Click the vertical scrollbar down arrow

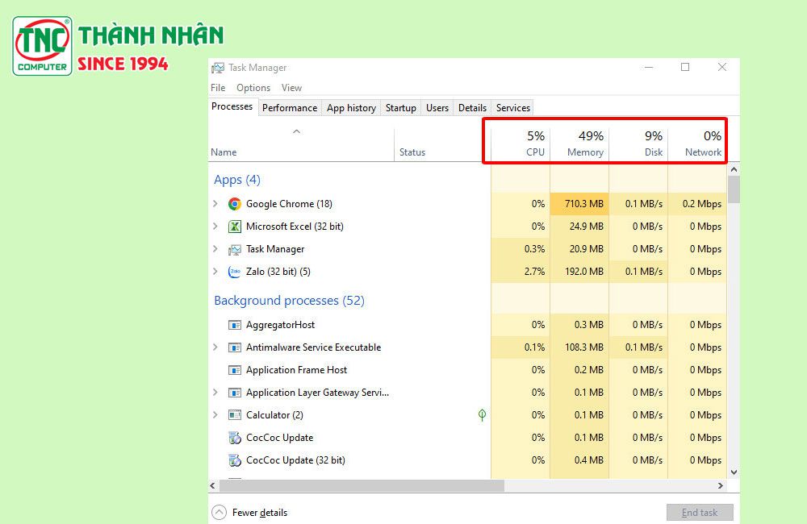coord(734,472)
